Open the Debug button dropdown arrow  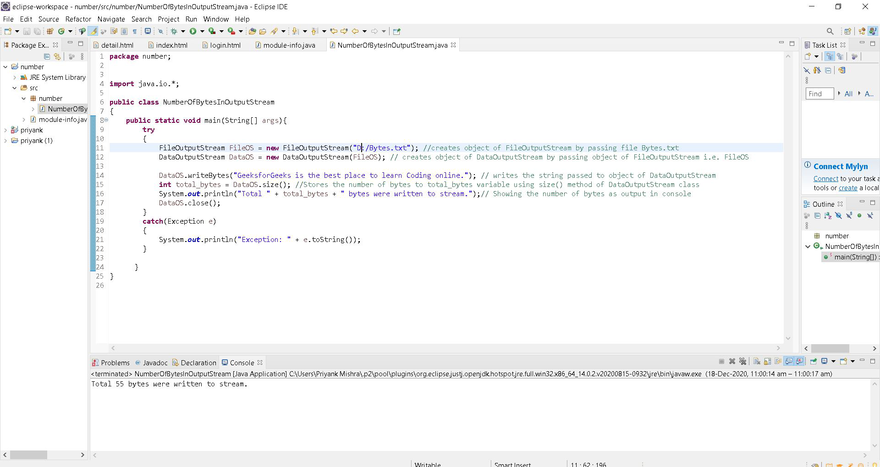tap(183, 31)
